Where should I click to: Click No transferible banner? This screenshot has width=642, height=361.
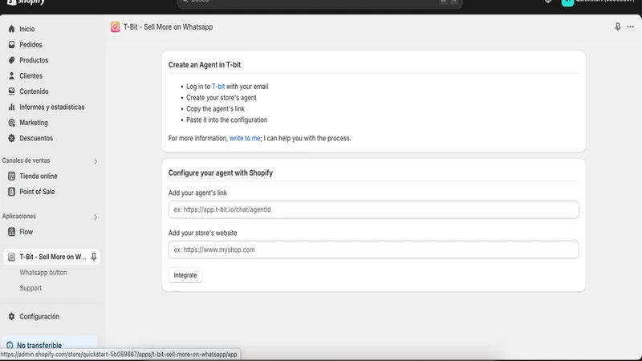pos(50,344)
